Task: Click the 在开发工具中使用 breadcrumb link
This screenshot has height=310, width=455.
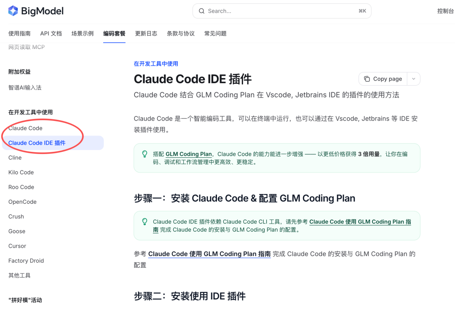Action: click(156, 64)
